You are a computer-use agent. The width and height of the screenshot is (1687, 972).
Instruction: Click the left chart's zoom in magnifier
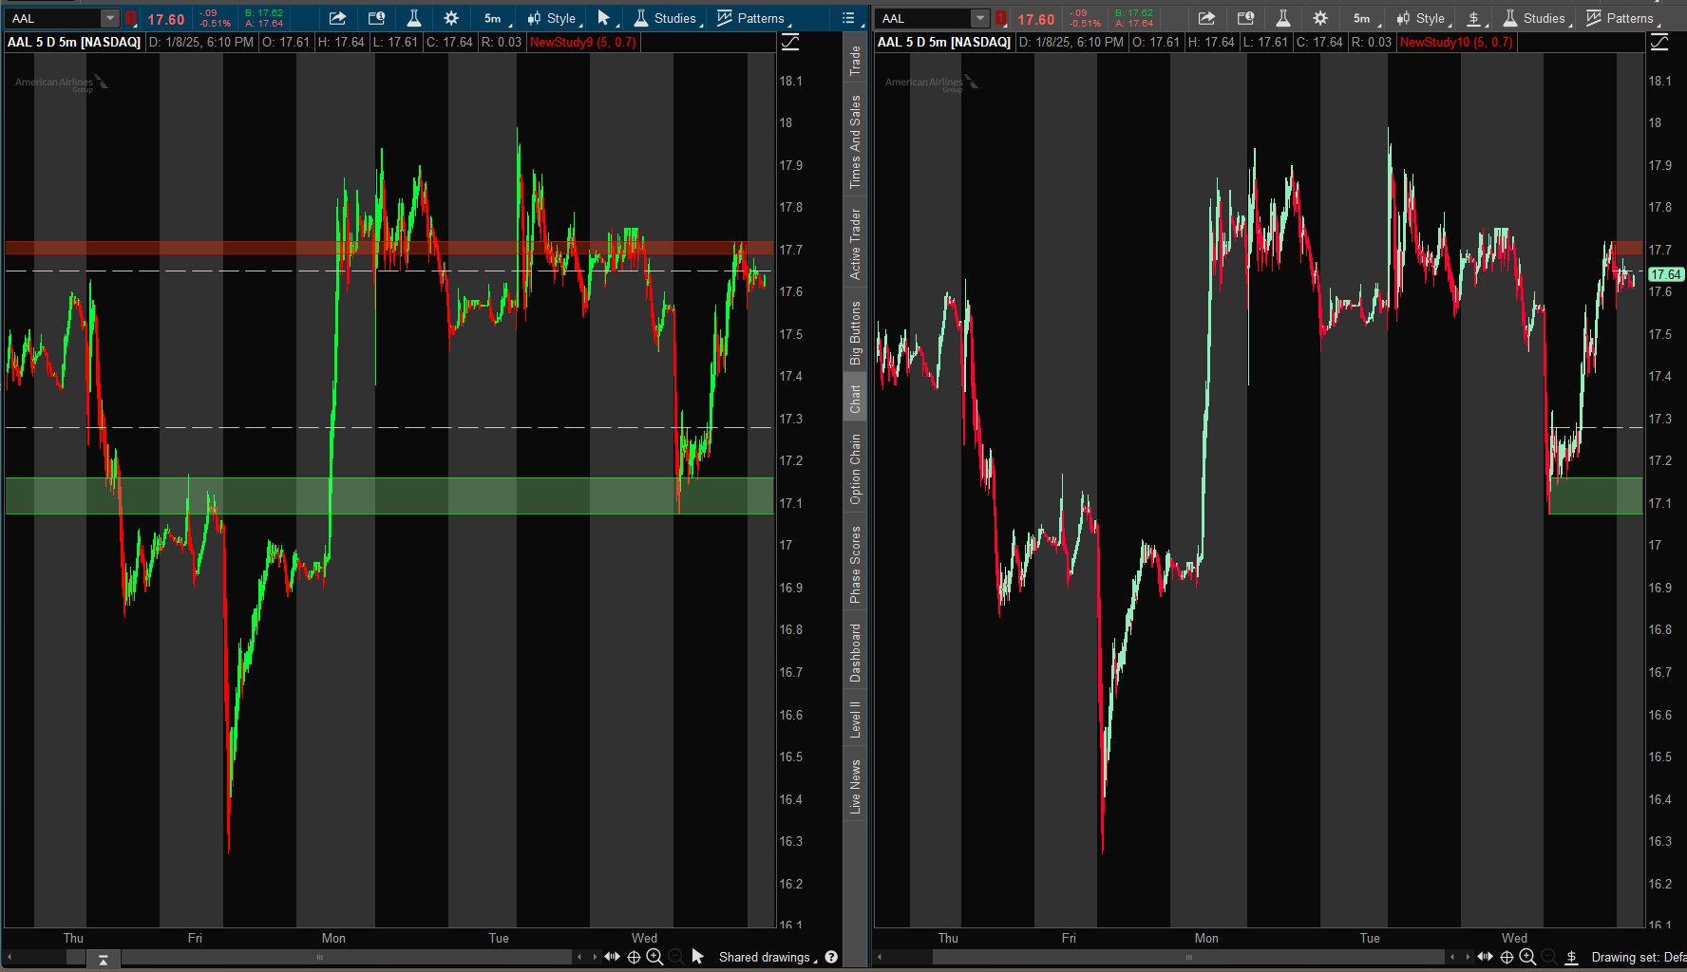(654, 957)
